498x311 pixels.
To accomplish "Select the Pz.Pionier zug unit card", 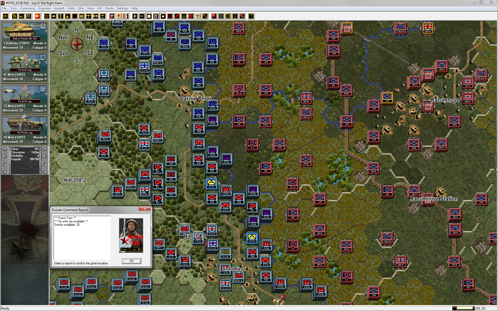I will tap(25, 130).
